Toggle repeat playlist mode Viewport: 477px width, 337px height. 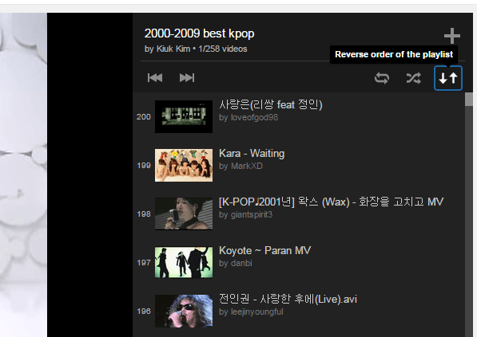(382, 78)
